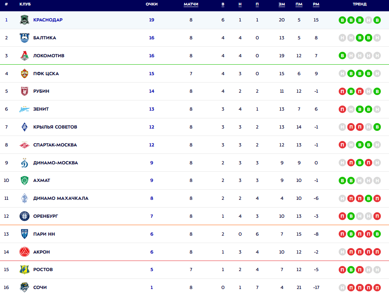The height and width of the screenshot is (296, 389).
Task: Open the Lokomotiv club logo
Action: pos(25,56)
